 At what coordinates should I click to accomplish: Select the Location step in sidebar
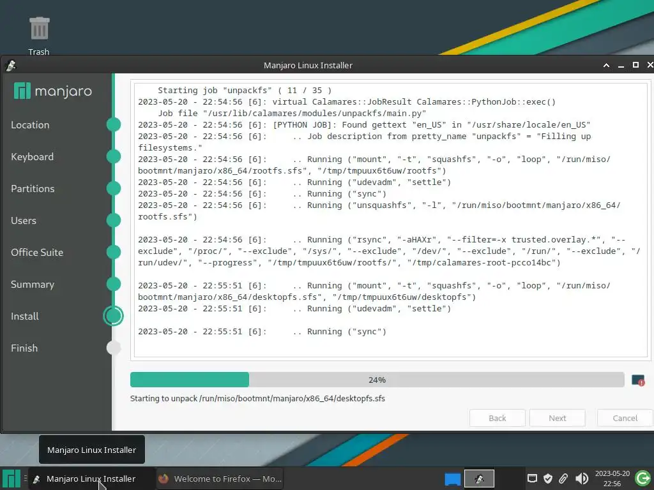pyautogui.click(x=30, y=125)
